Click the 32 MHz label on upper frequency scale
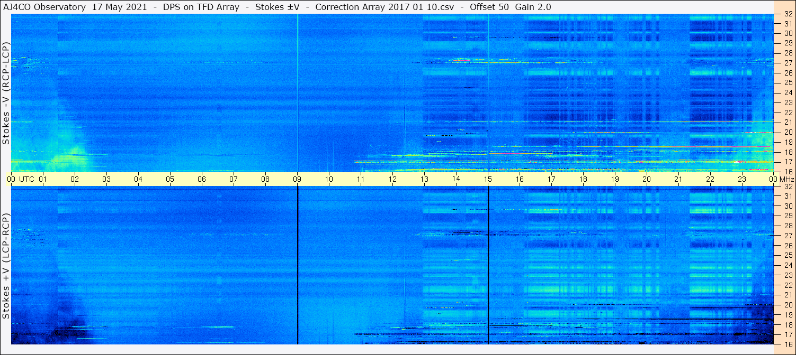The image size is (796, 355). coord(788,15)
